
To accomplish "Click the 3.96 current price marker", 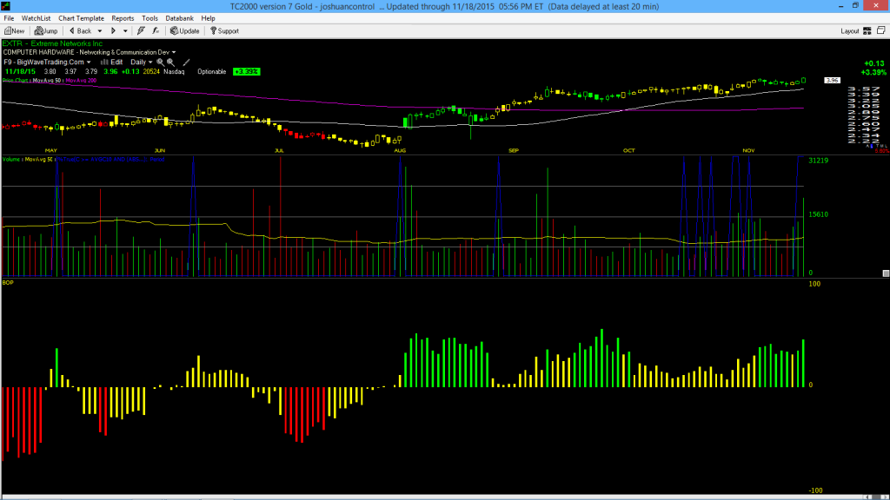I will pos(832,81).
